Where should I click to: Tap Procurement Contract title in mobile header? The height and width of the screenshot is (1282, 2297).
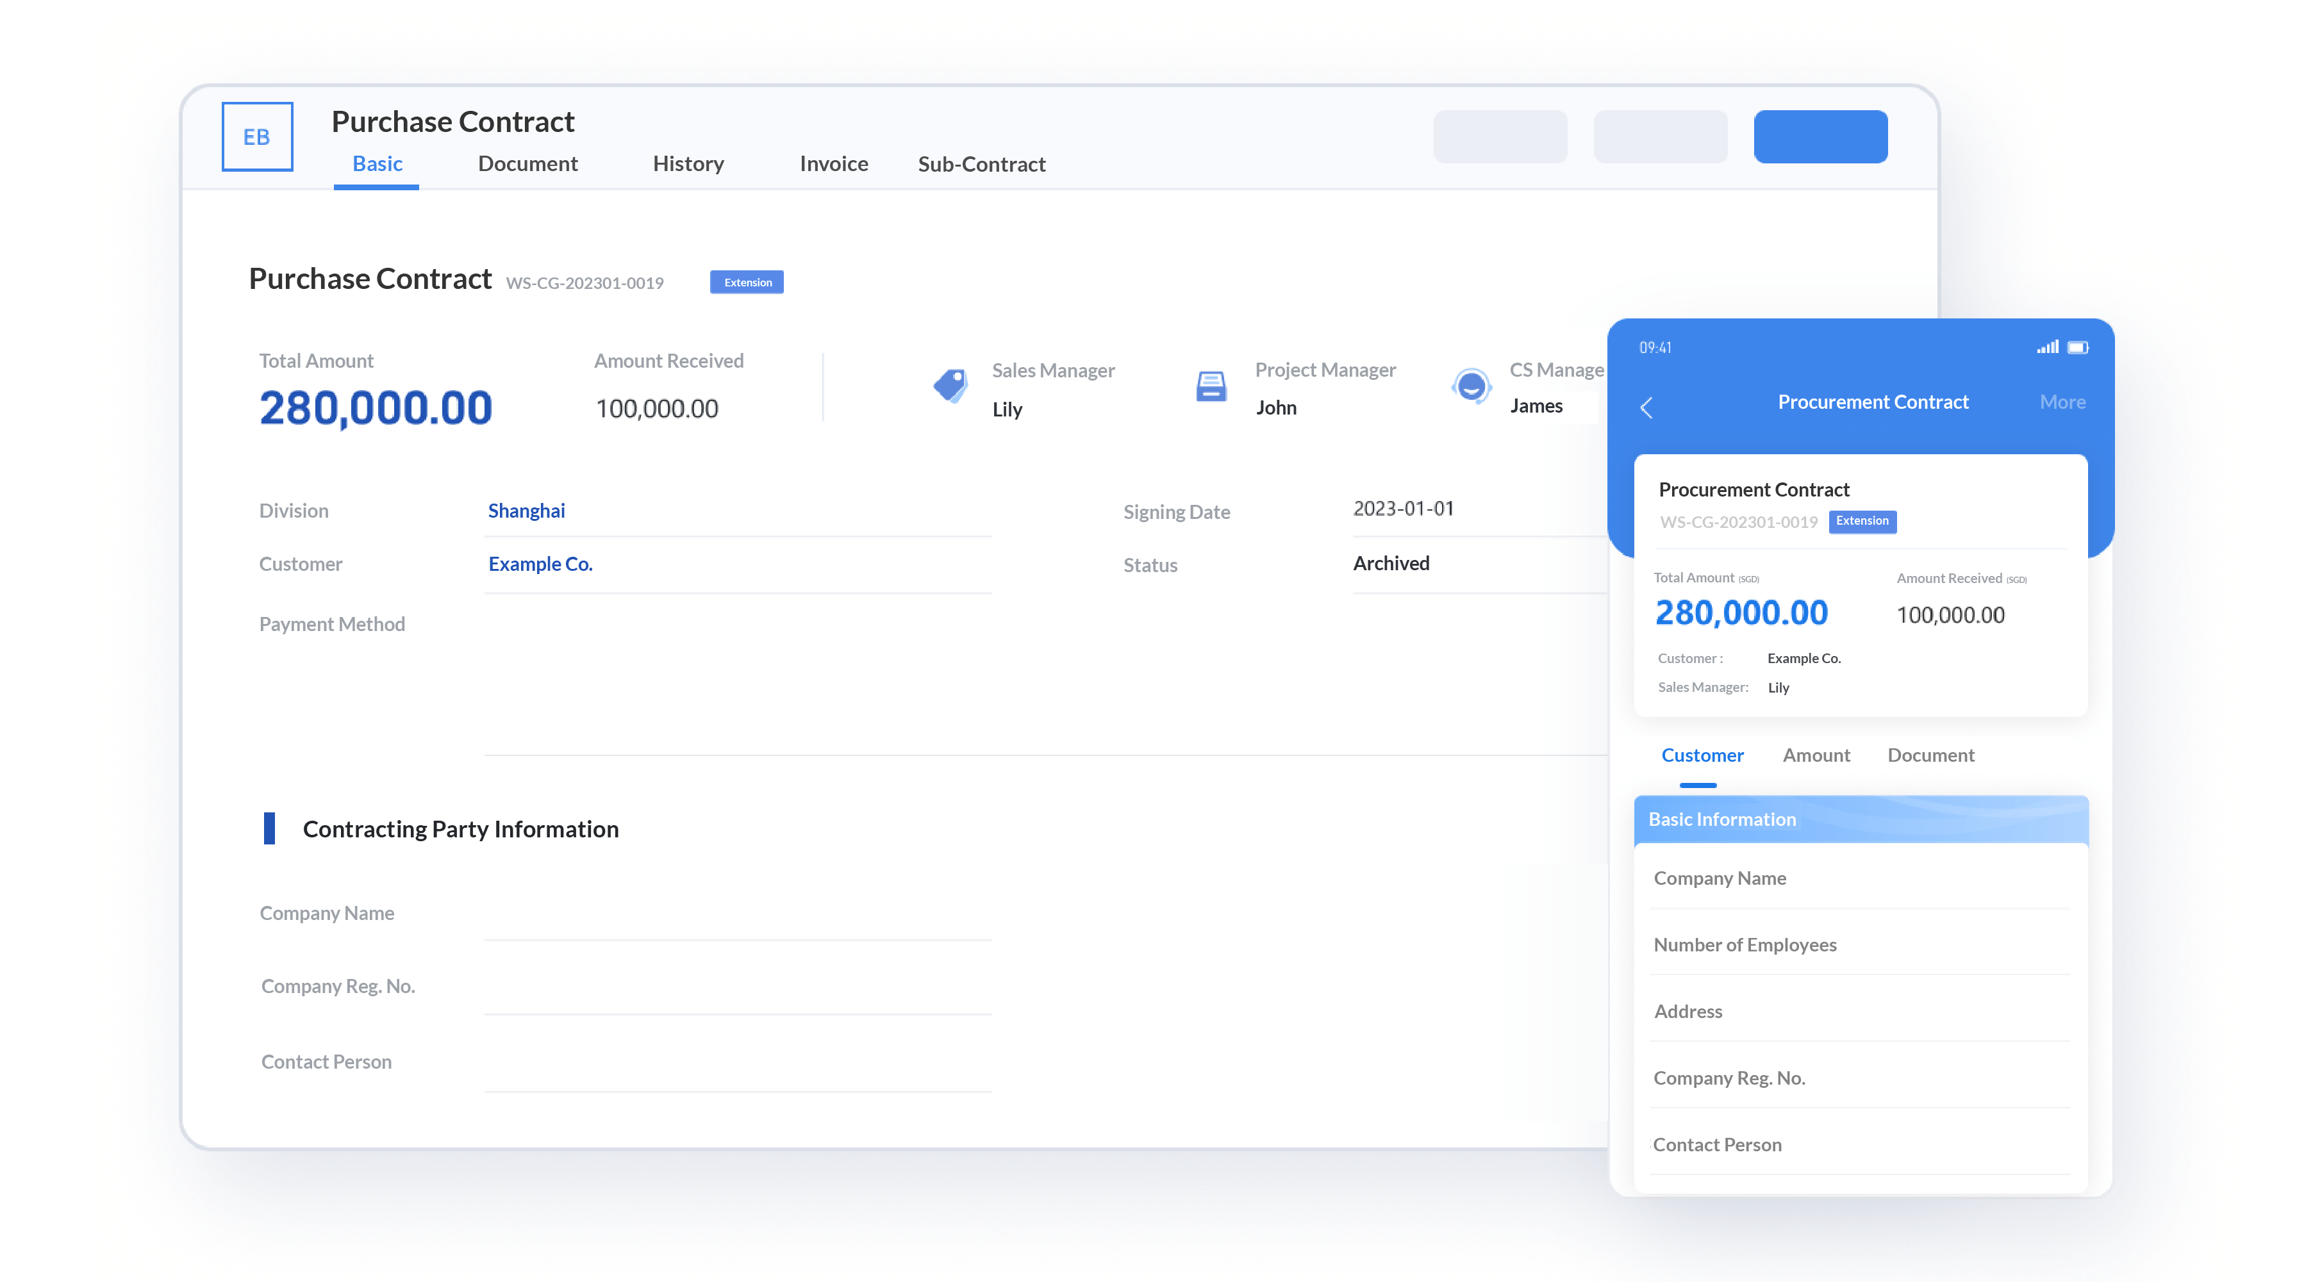1873,402
